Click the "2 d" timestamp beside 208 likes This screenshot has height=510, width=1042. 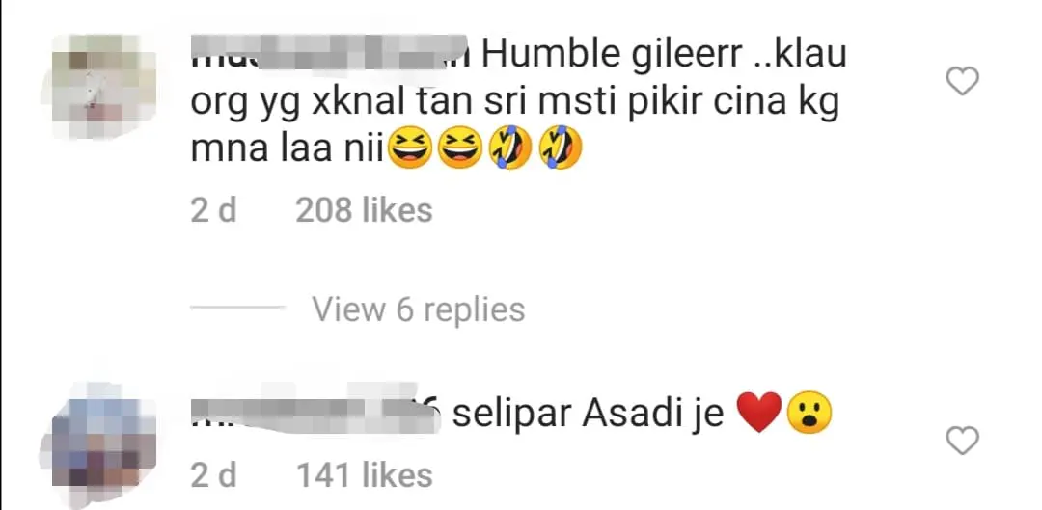(213, 210)
